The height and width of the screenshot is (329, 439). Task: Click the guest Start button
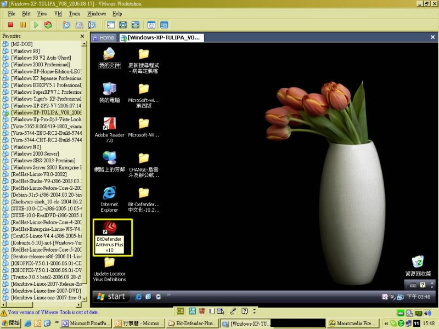pyautogui.click(x=111, y=296)
